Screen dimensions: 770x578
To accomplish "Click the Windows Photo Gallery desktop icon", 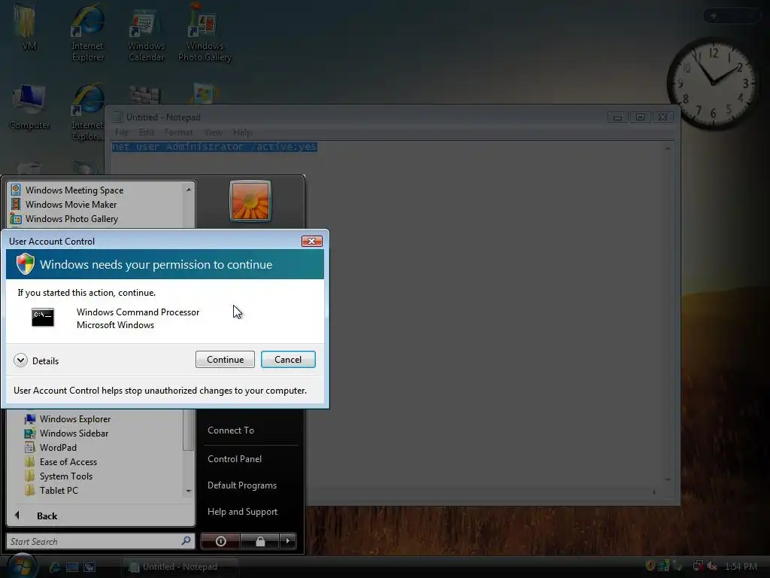I will [x=205, y=33].
